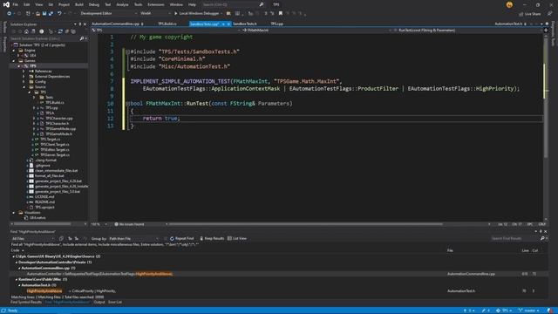Close the SandboxTests.cpp tab

tap(228, 24)
